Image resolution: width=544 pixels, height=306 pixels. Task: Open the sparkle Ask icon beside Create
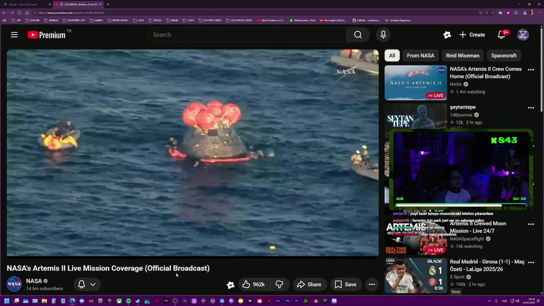pos(447,35)
